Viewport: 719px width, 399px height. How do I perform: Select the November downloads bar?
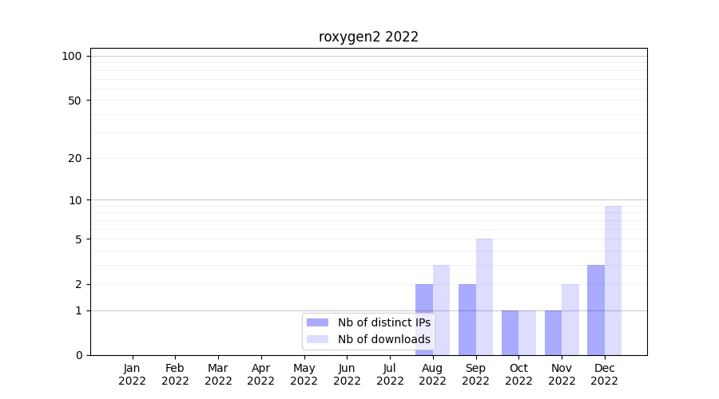pos(570,319)
